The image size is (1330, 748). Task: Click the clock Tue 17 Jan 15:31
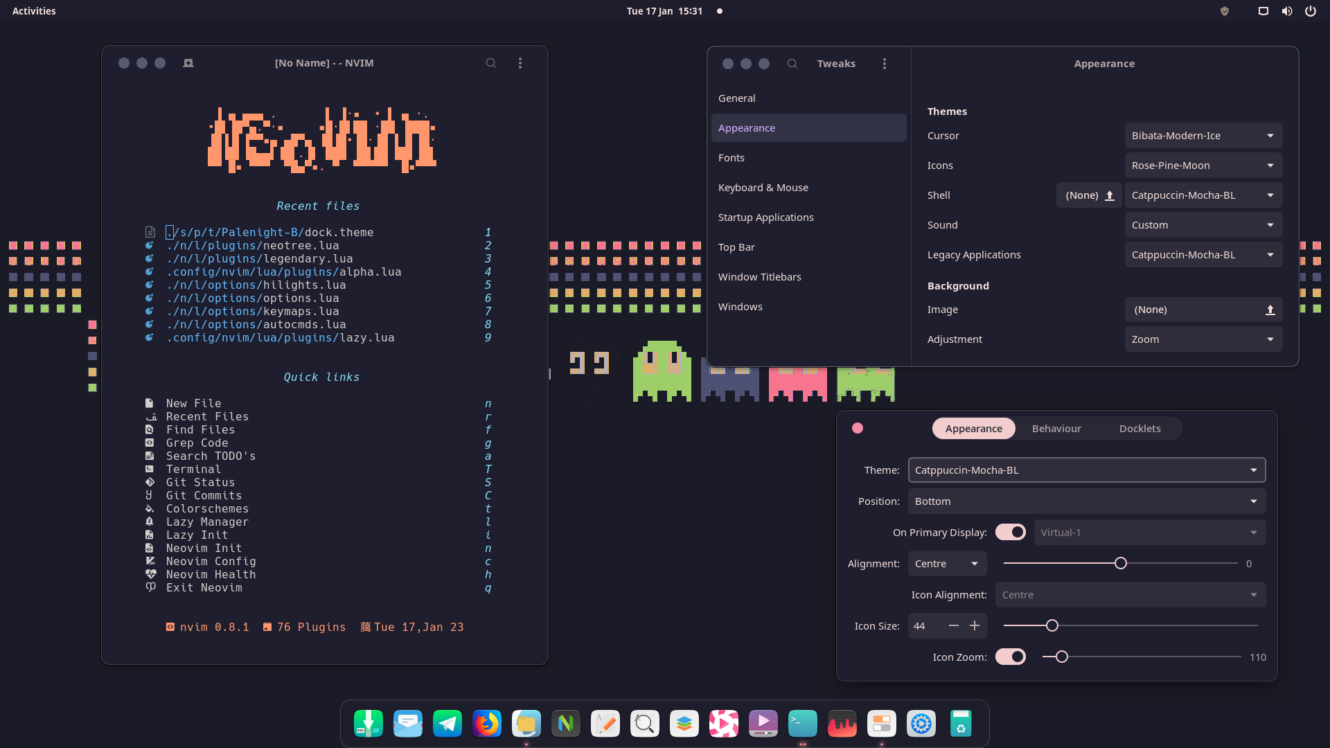point(664,11)
